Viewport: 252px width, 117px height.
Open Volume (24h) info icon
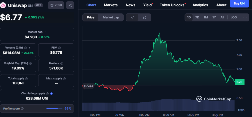[25, 48]
